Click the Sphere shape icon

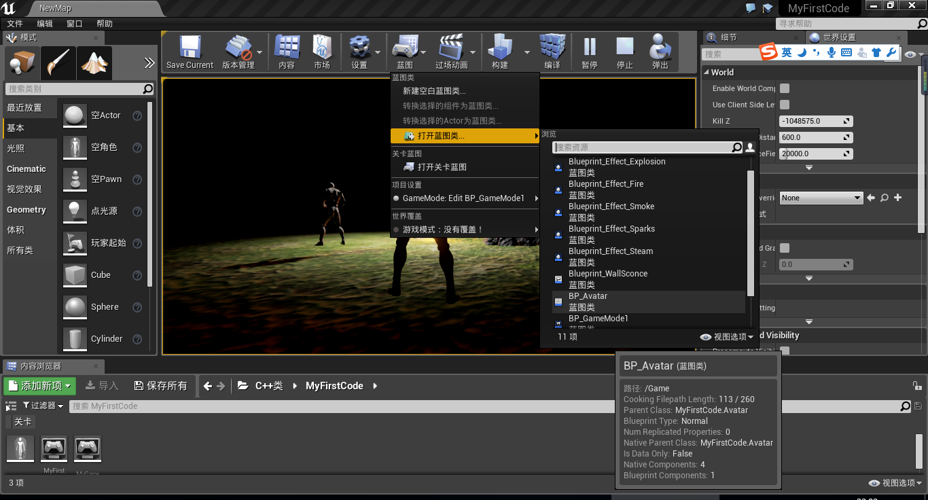[75, 307]
